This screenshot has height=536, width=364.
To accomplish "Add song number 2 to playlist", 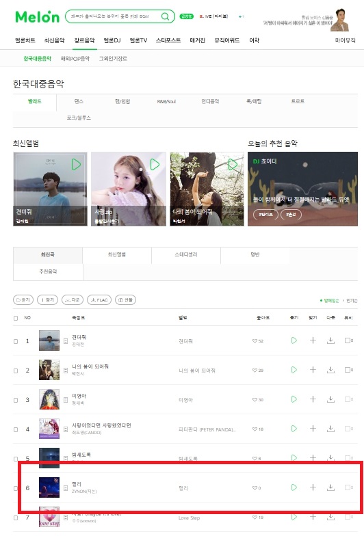I will pos(313,370).
